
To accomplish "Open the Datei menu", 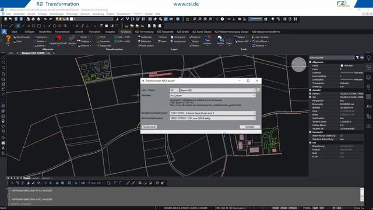I will tap(8, 14).
